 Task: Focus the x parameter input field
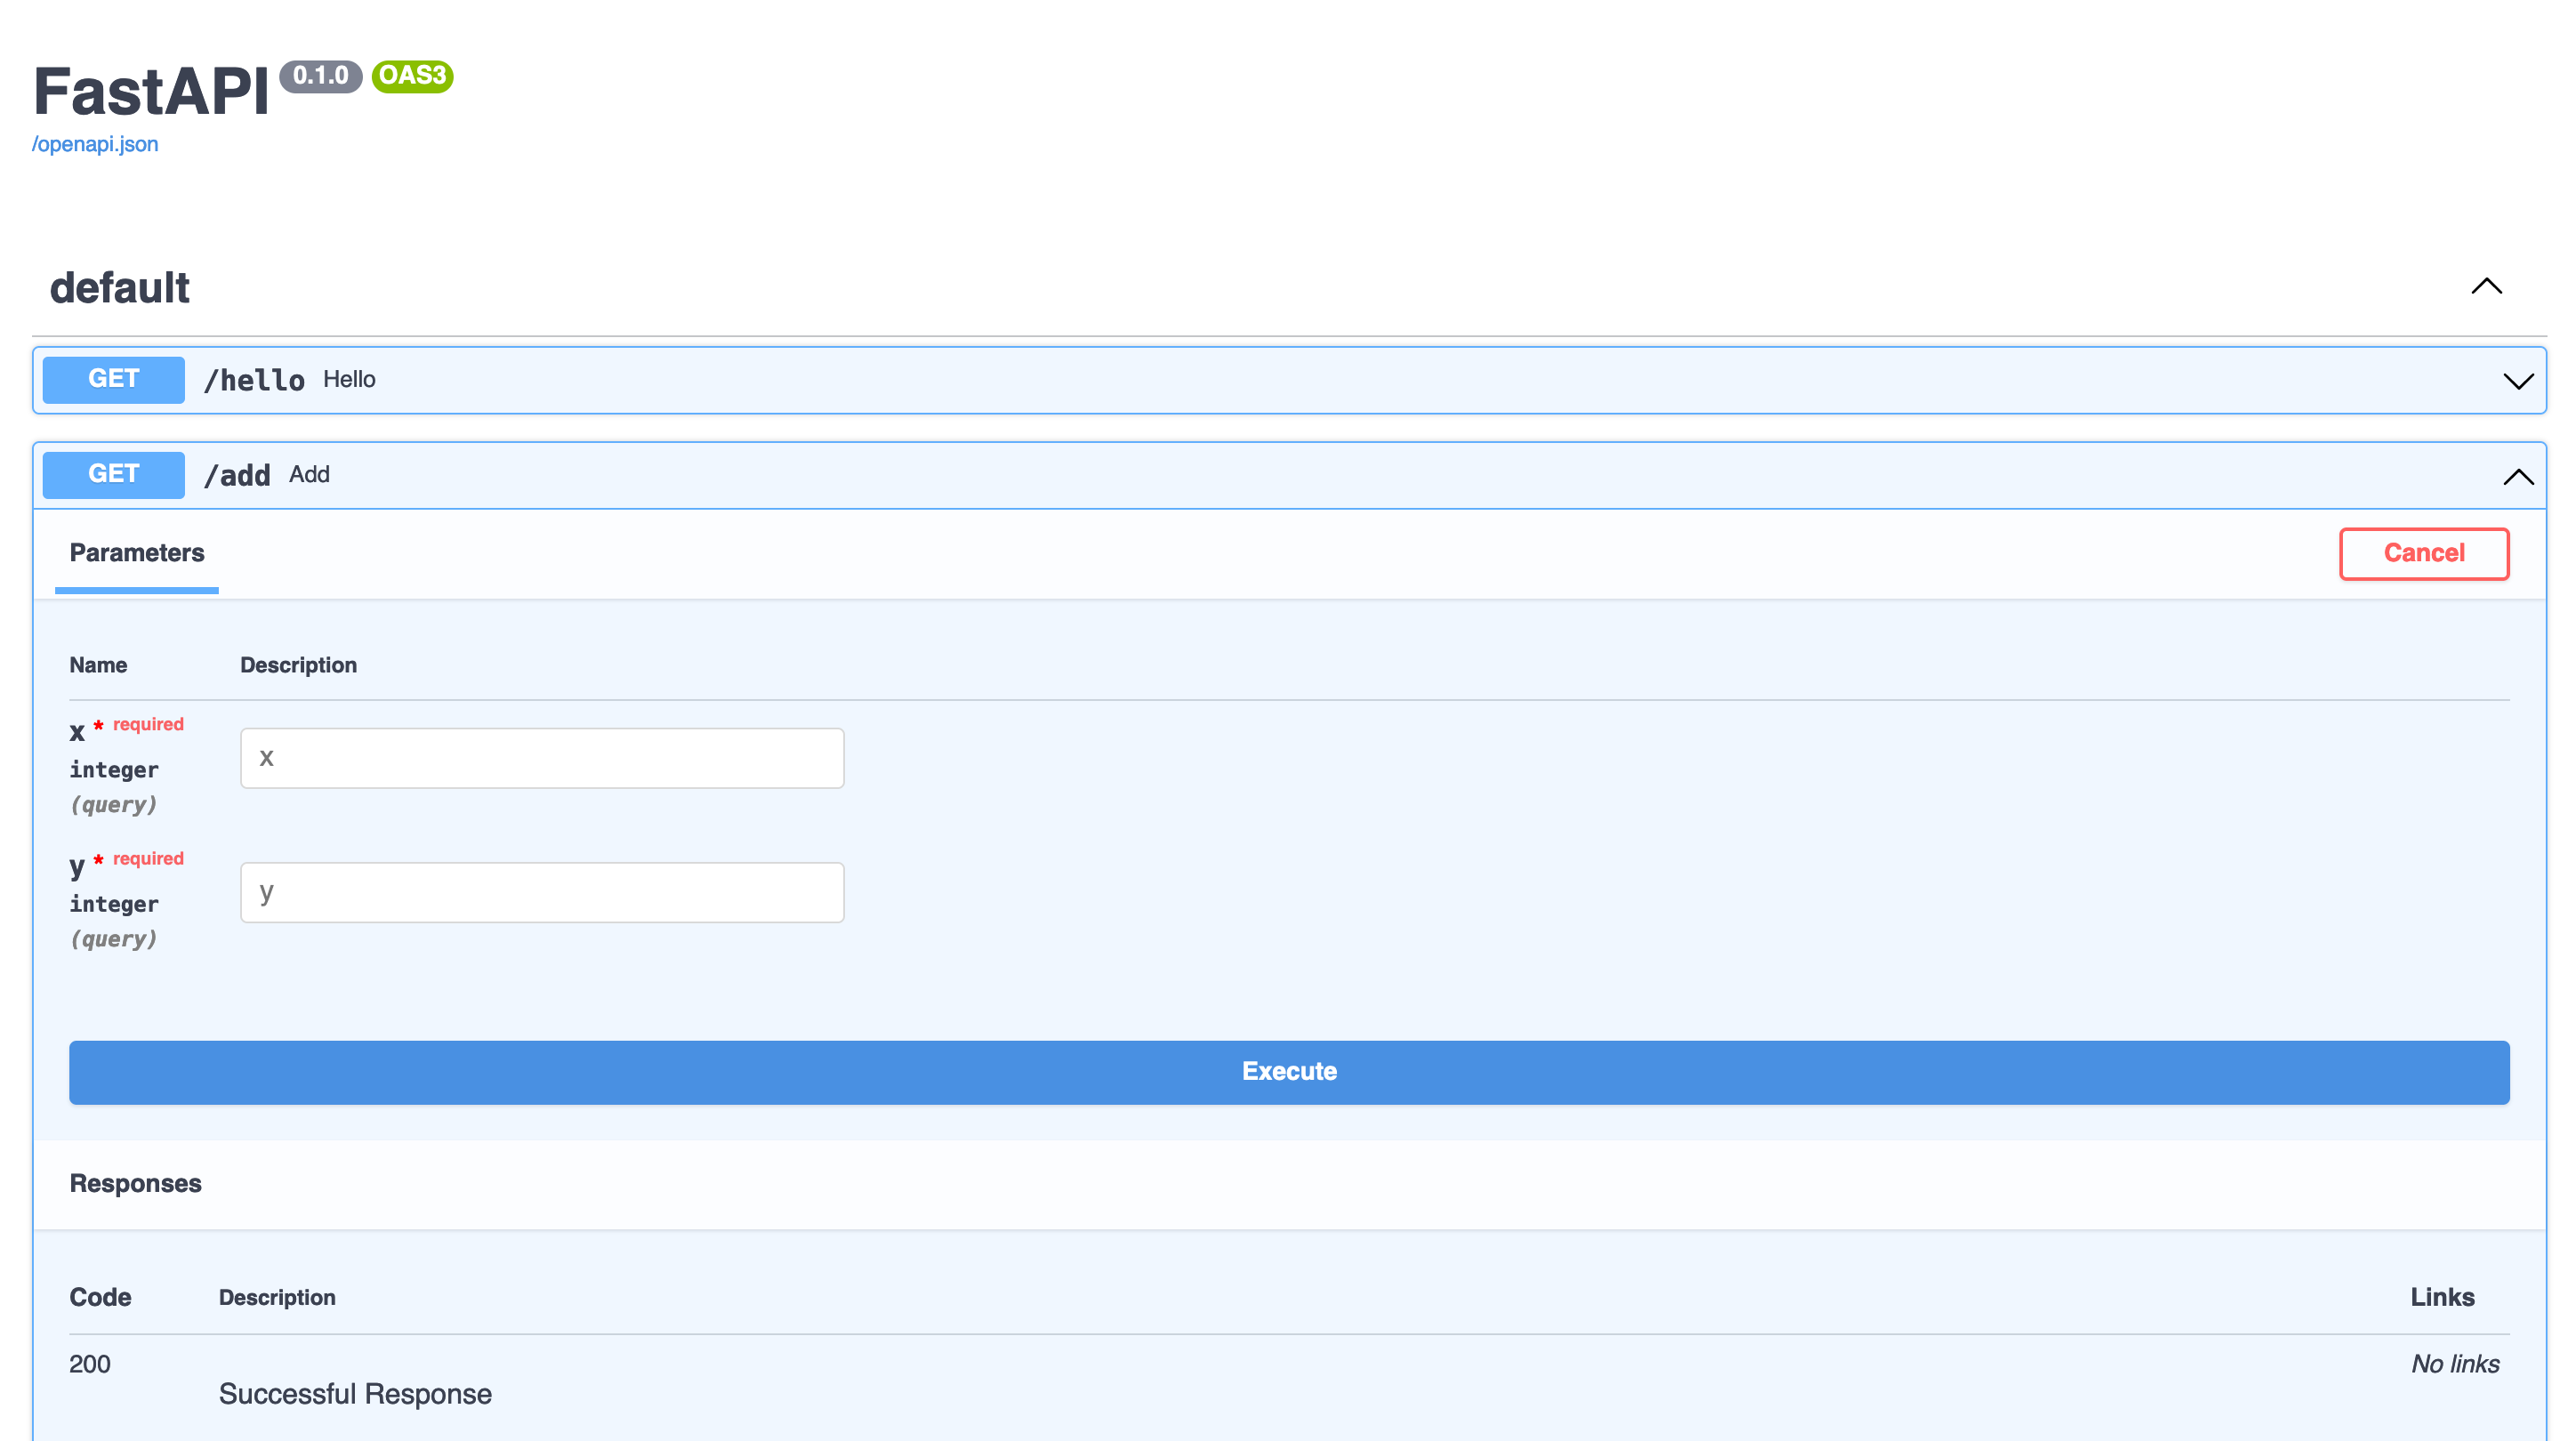(x=542, y=758)
